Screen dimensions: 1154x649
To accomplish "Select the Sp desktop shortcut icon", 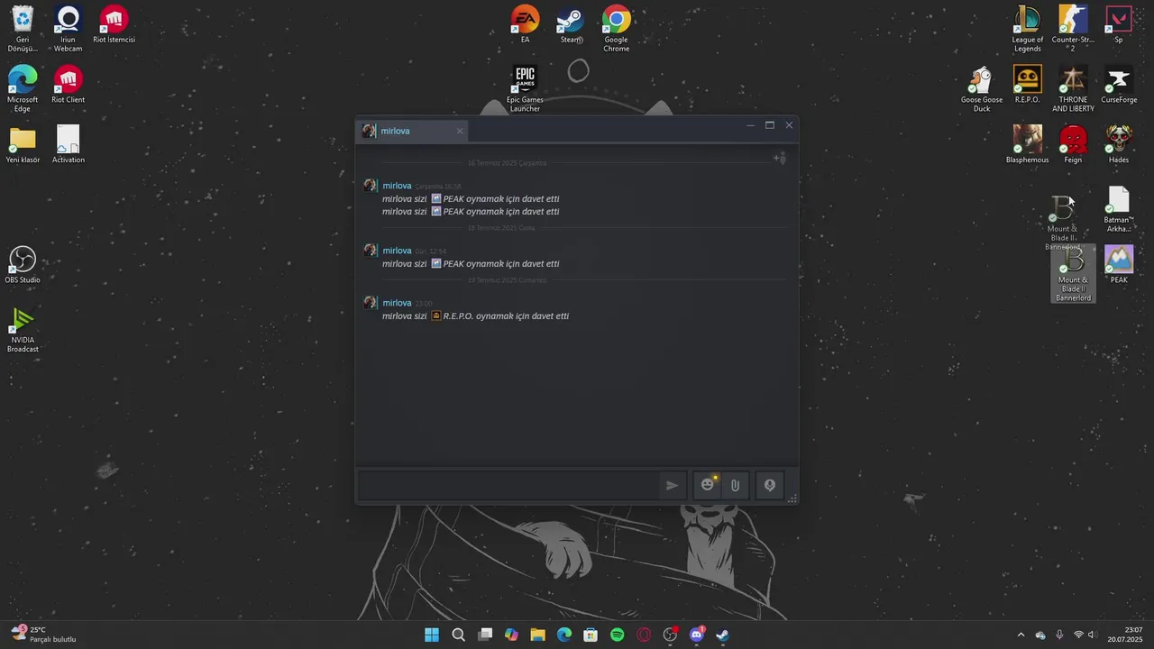I will pyautogui.click(x=1118, y=24).
